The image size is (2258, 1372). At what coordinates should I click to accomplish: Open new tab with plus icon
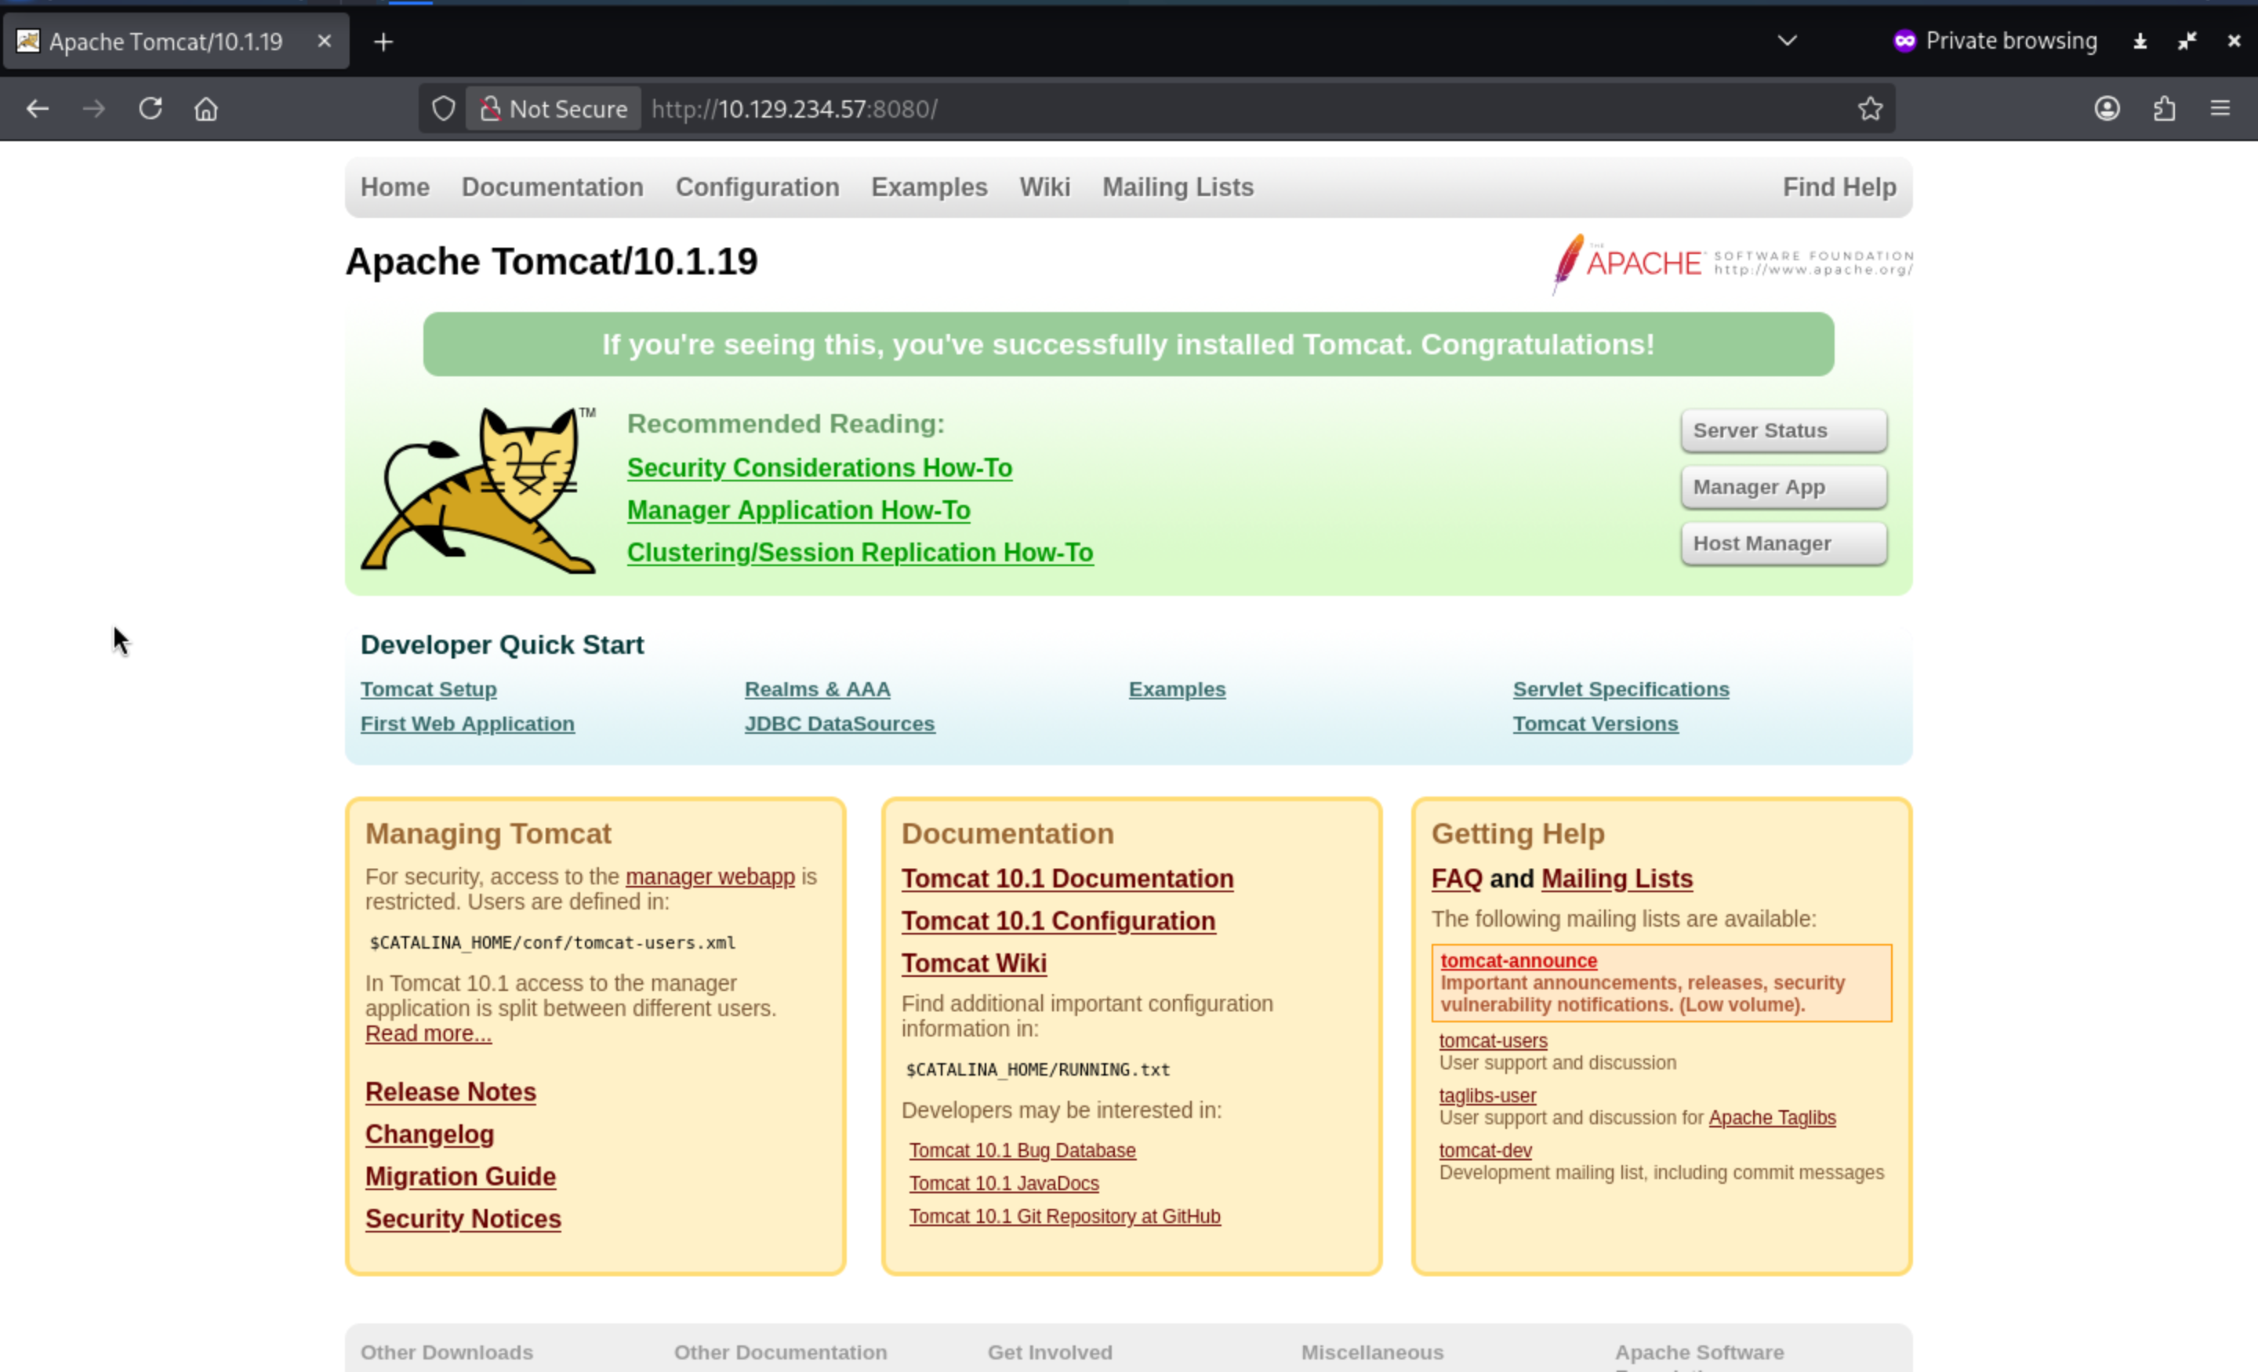click(x=384, y=42)
